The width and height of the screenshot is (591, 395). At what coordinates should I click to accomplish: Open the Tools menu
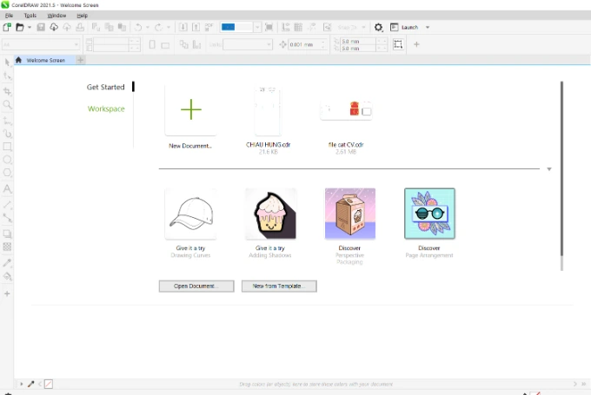click(30, 16)
